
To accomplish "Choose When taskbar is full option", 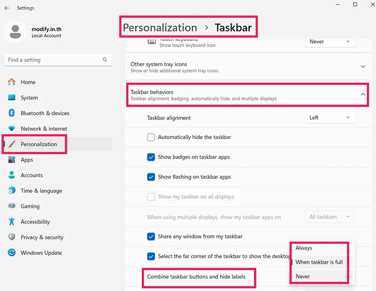I will point(319,262).
